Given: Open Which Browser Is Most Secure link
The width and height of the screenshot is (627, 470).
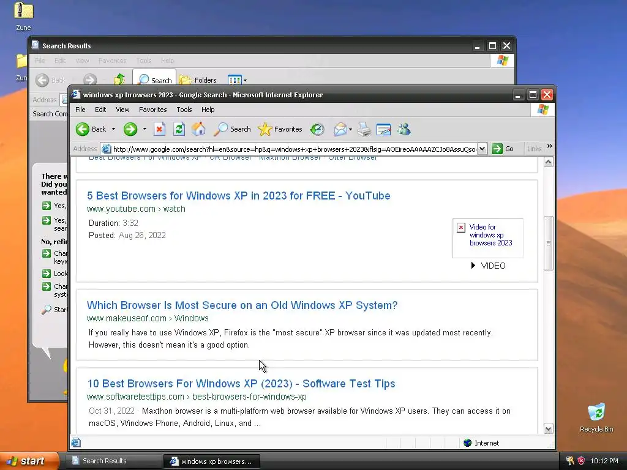Looking at the screenshot, I should click(242, 305).
